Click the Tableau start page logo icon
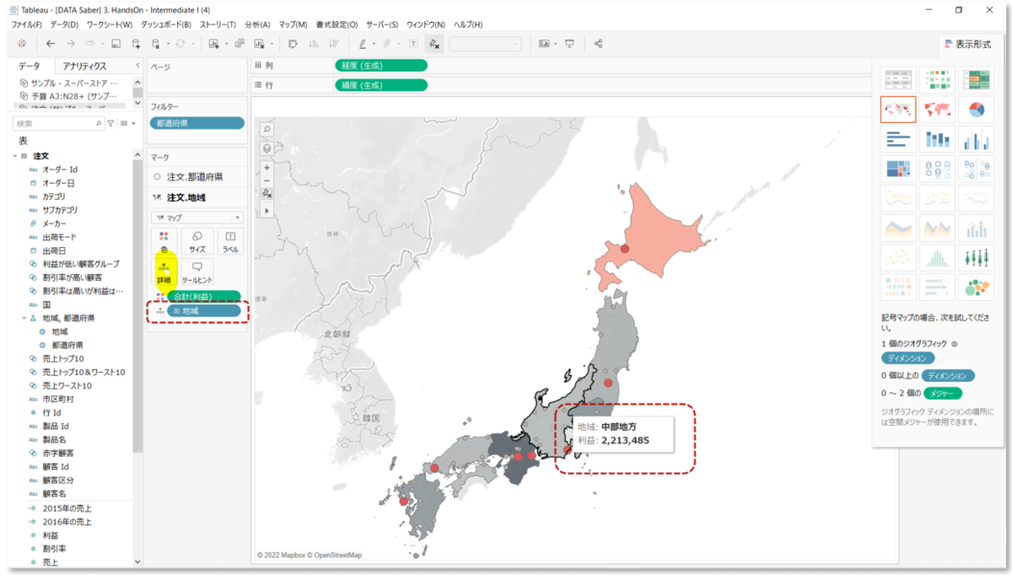 click(21, 43)
